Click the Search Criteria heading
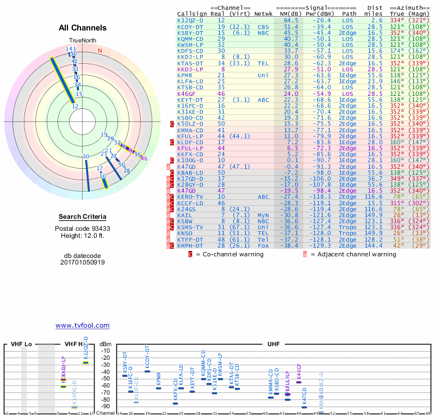This screenshot has width=435, height=418. point(83,217)
